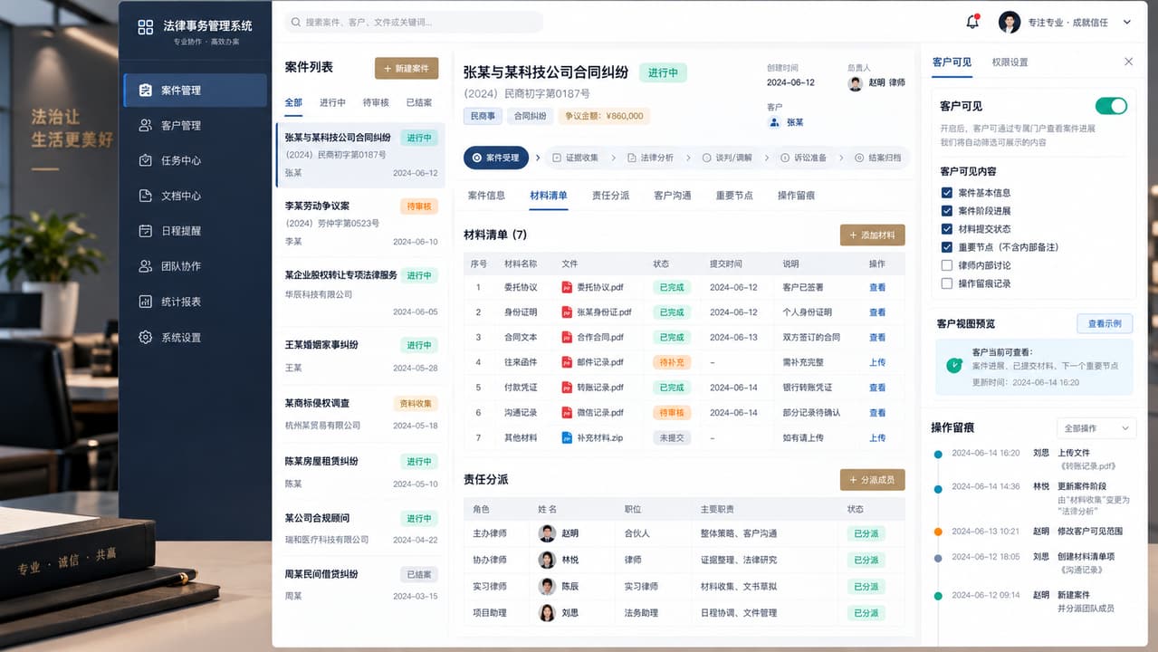Screen dimensions: 1158x652
Task: Filter case list by 已结案
Action: [419, 102]
